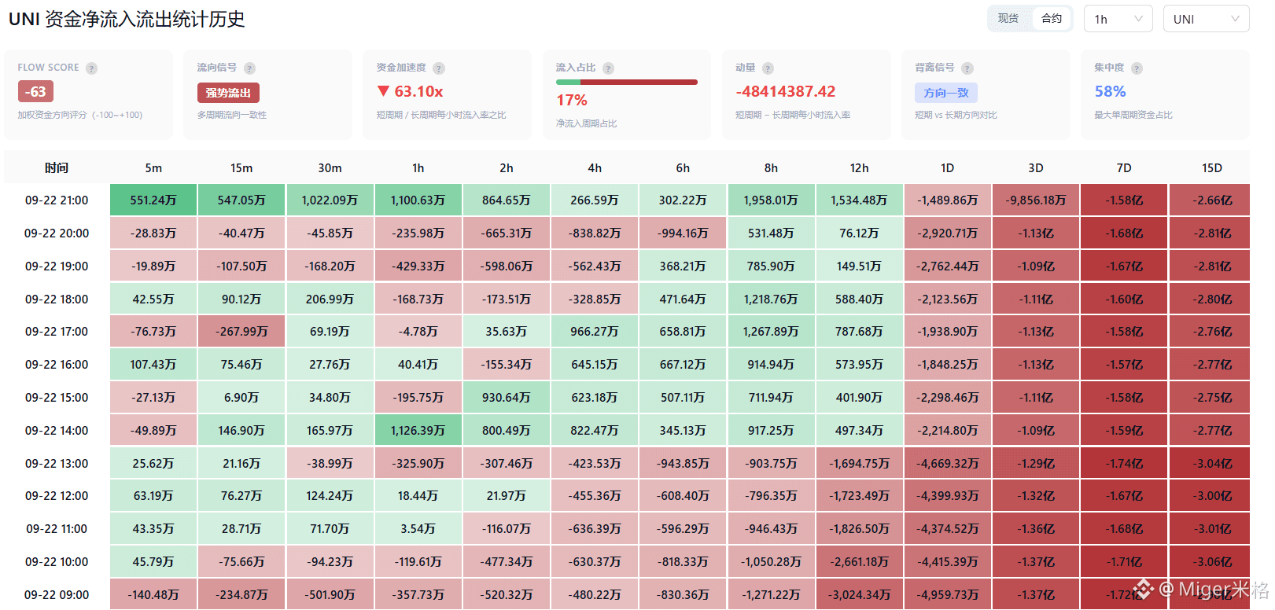Click the -63 flow score badge
This screenshot has width=1275, height=610.
click(35, 91)
